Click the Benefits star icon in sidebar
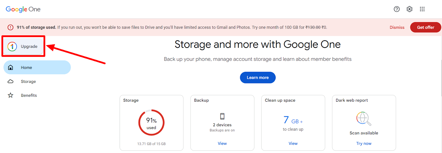The image size is (442, 153). pos(10,95)
